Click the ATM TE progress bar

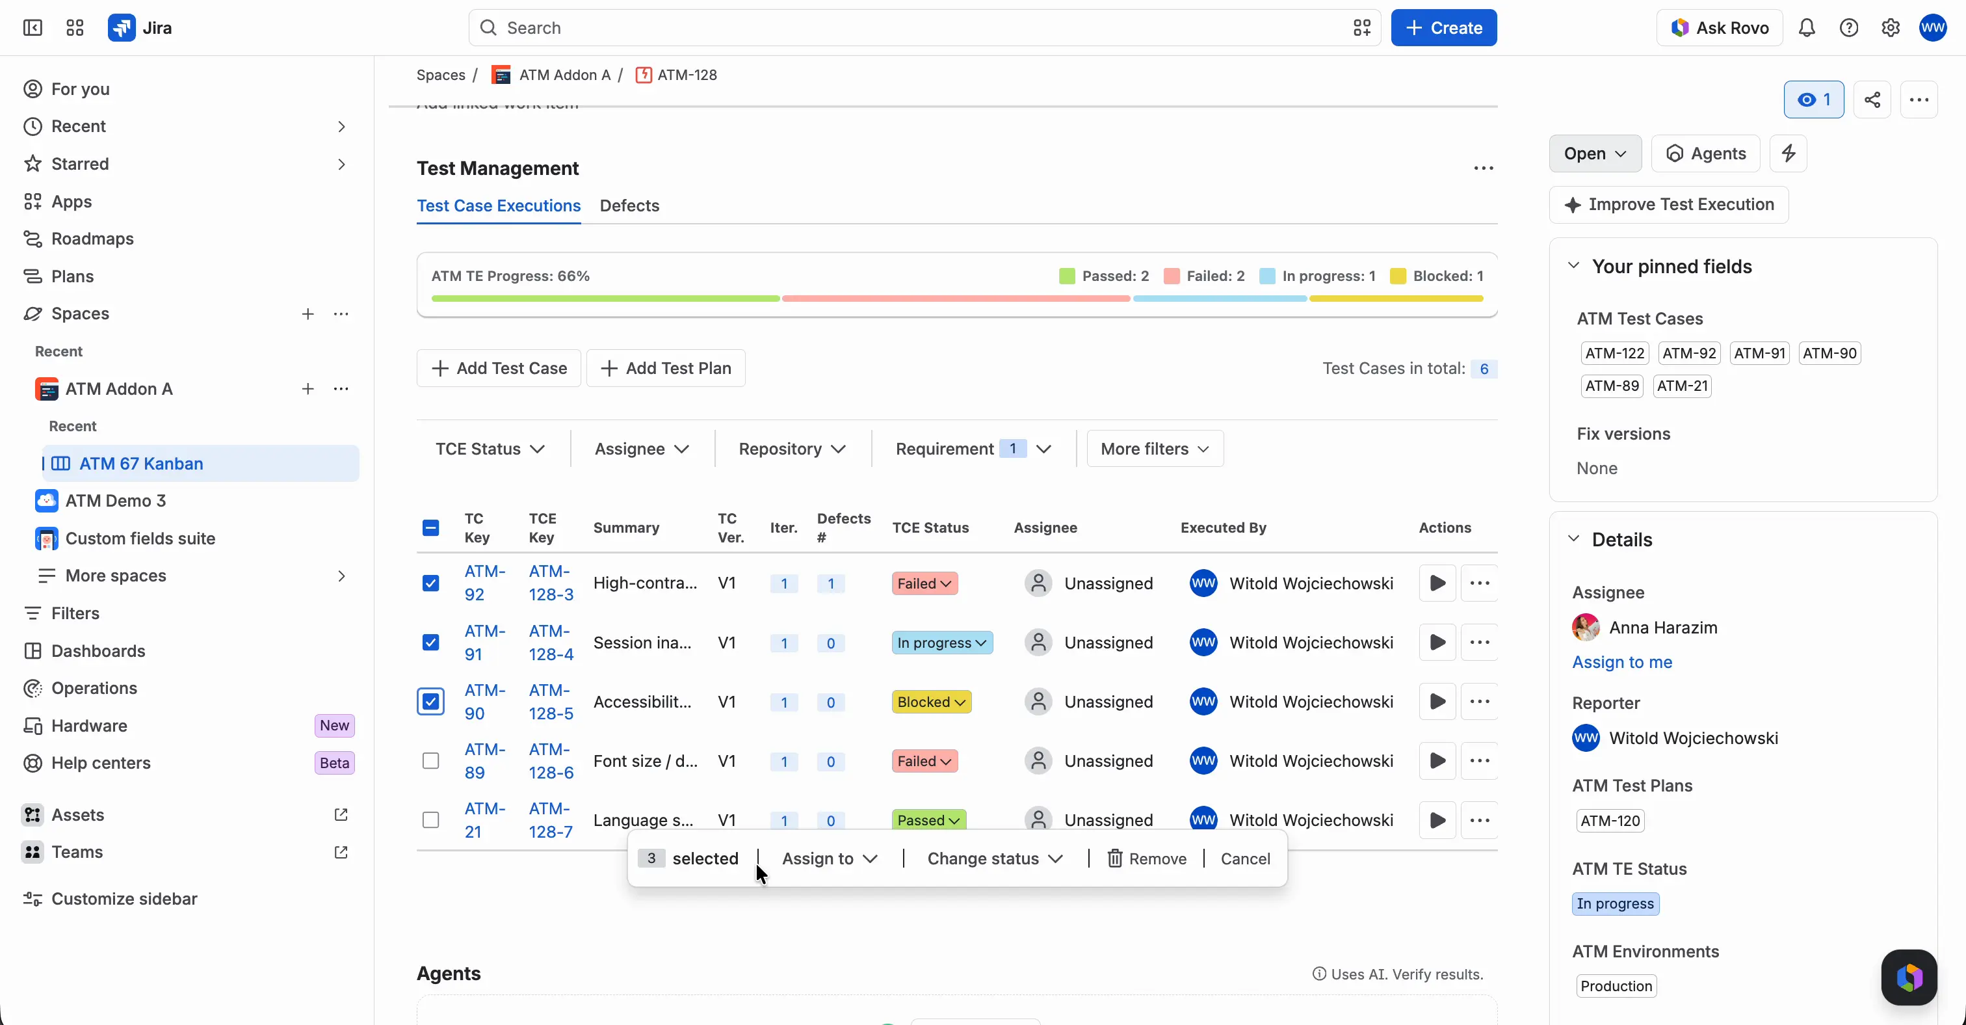[x=957, y=299]
